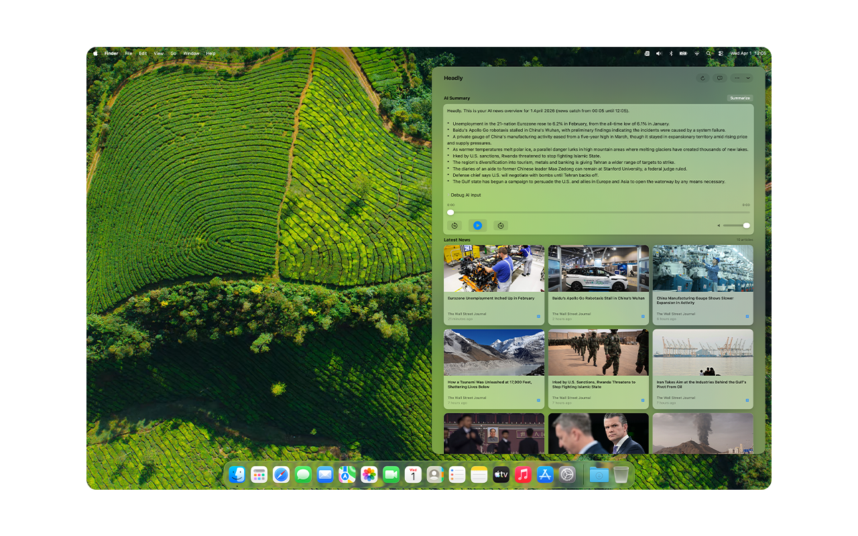Viewport: 858px width, 536px height.
Task: Open System Settings from the Dock
Action: (x=567, y=474)
